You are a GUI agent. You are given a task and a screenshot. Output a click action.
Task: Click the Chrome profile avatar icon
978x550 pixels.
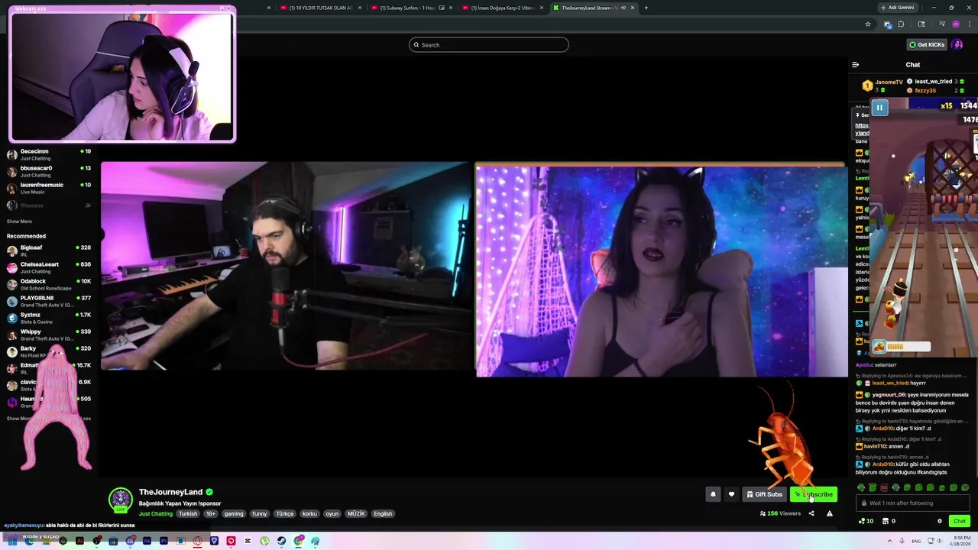[x=956, y=24]
